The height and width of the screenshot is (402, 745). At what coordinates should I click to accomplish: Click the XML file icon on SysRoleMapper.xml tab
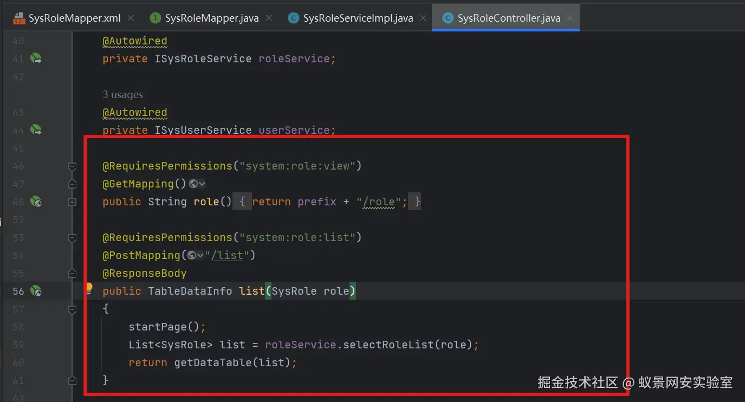(19, 18)
